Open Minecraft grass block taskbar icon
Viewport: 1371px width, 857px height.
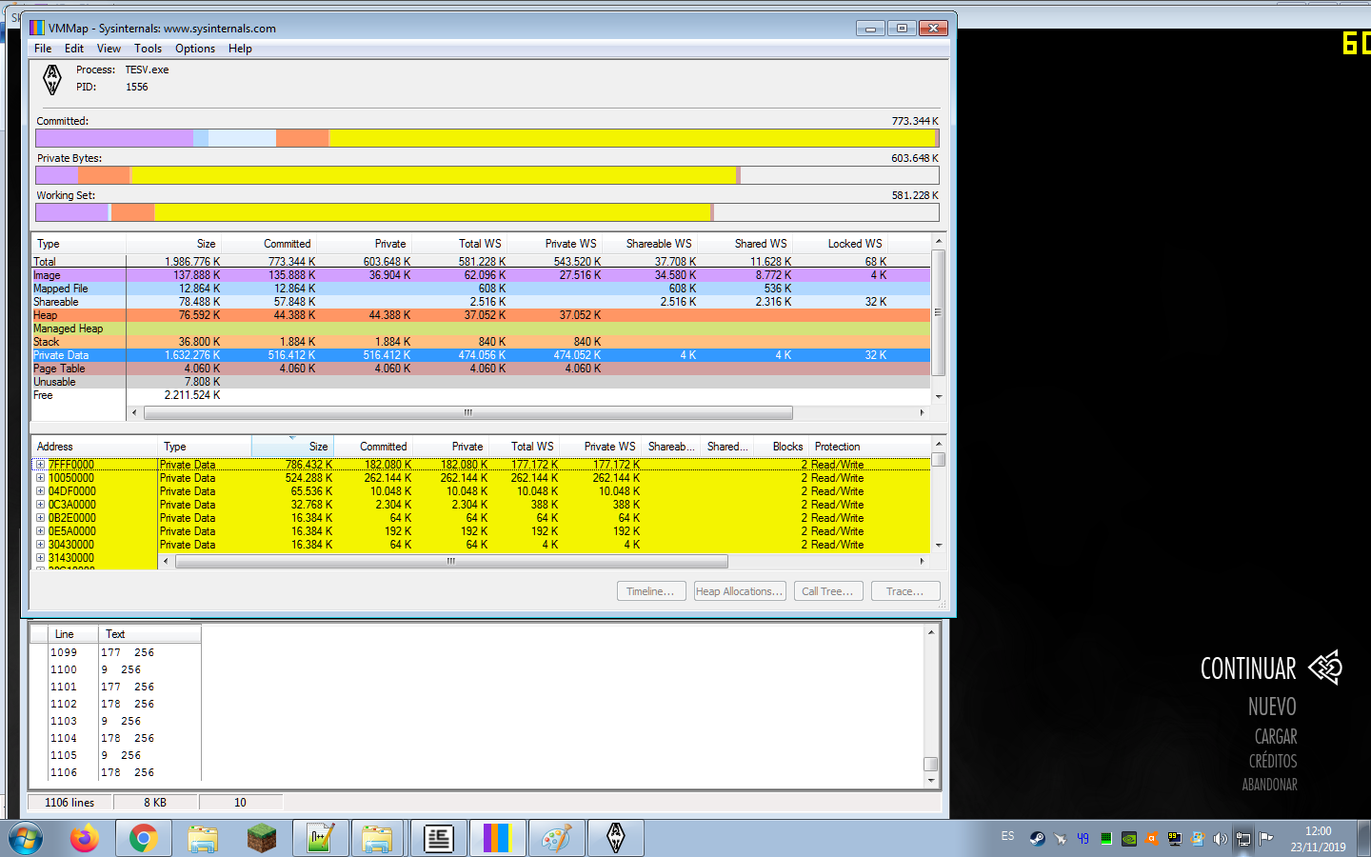coord(261,838)
